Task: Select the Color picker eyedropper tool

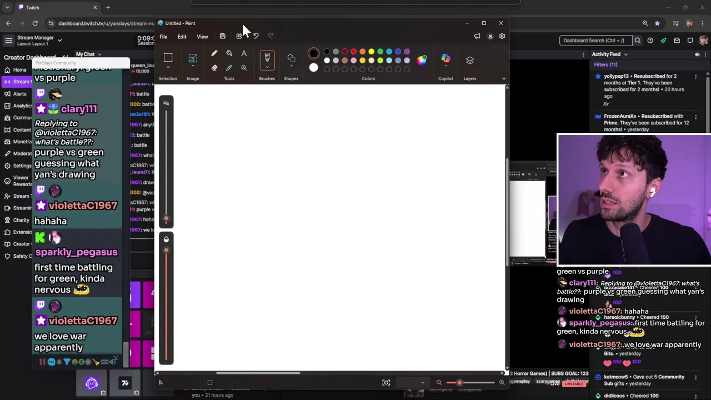Action: [229, 68]
